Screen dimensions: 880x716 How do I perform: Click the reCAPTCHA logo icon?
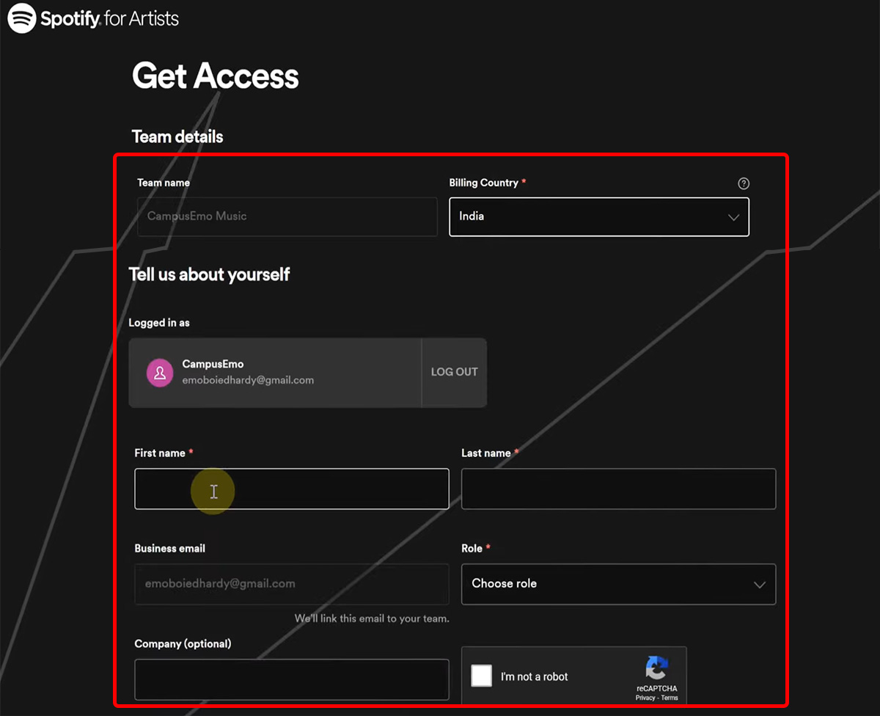click(x=657, y=669)
